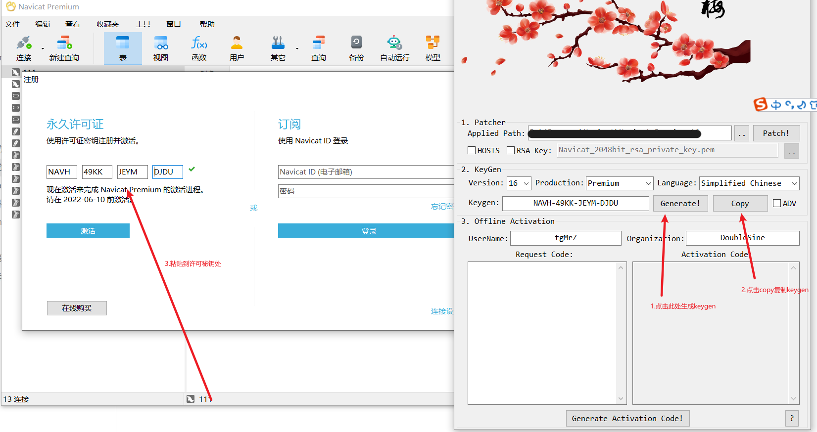Click the Request Code box scrollbar down arrow
The width and height of the screenshot is (817, 432).
(621, 398)
